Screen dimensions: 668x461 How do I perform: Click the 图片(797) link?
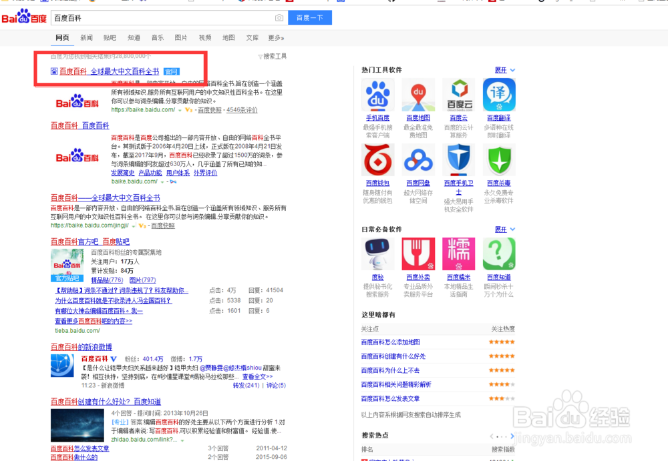(142, 280)
